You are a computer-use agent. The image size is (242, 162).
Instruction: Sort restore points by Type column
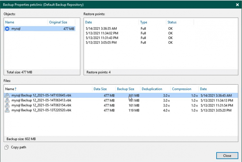[143, 22]
